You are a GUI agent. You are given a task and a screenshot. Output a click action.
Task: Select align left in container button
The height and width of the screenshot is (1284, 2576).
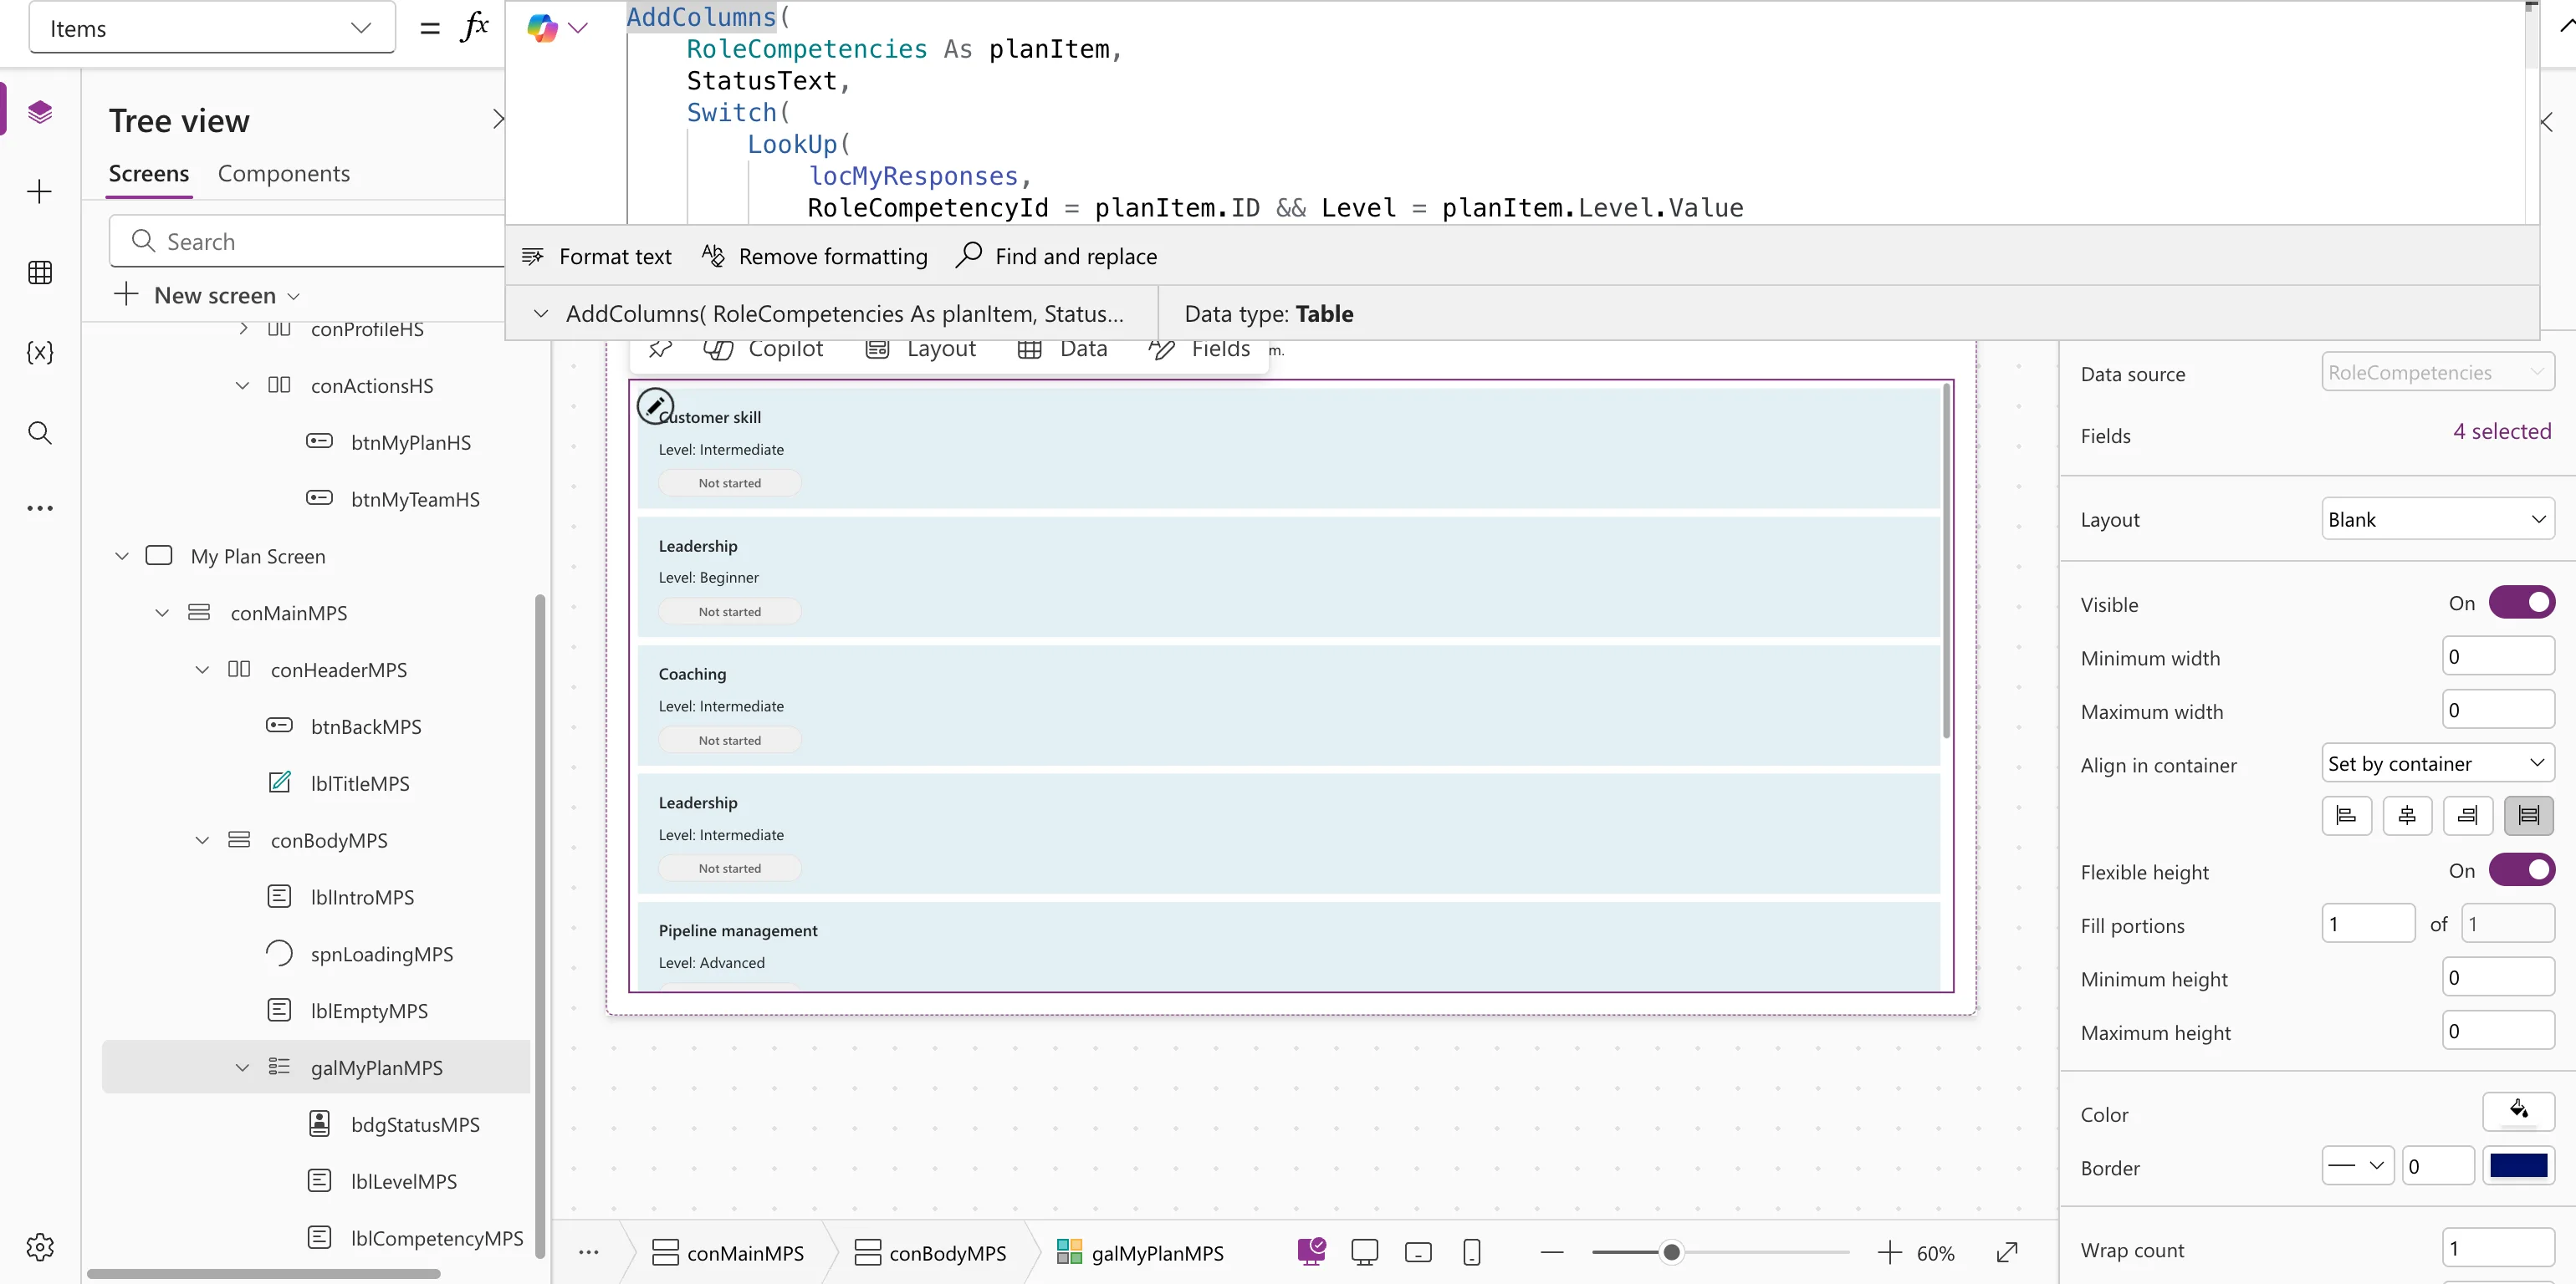pyautogui.click(x=2346, y=815)
